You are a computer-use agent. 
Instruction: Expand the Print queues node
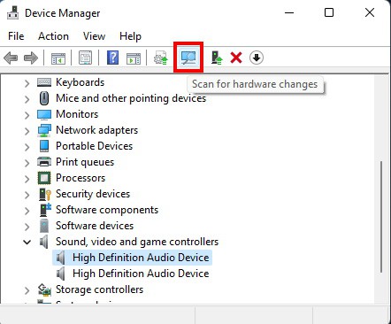pyautogui.click(x=27, y=163)
